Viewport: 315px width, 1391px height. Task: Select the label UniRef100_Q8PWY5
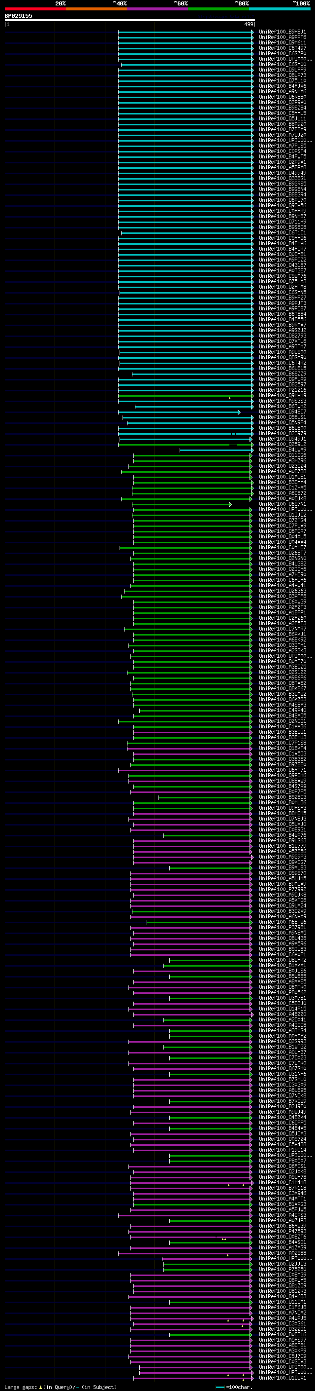coord(282,1280)
